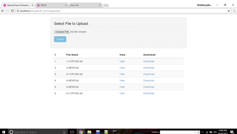Open Chrome from the taskbar
This screenshot has height=134, width=237.
click(x=81, y=132)
